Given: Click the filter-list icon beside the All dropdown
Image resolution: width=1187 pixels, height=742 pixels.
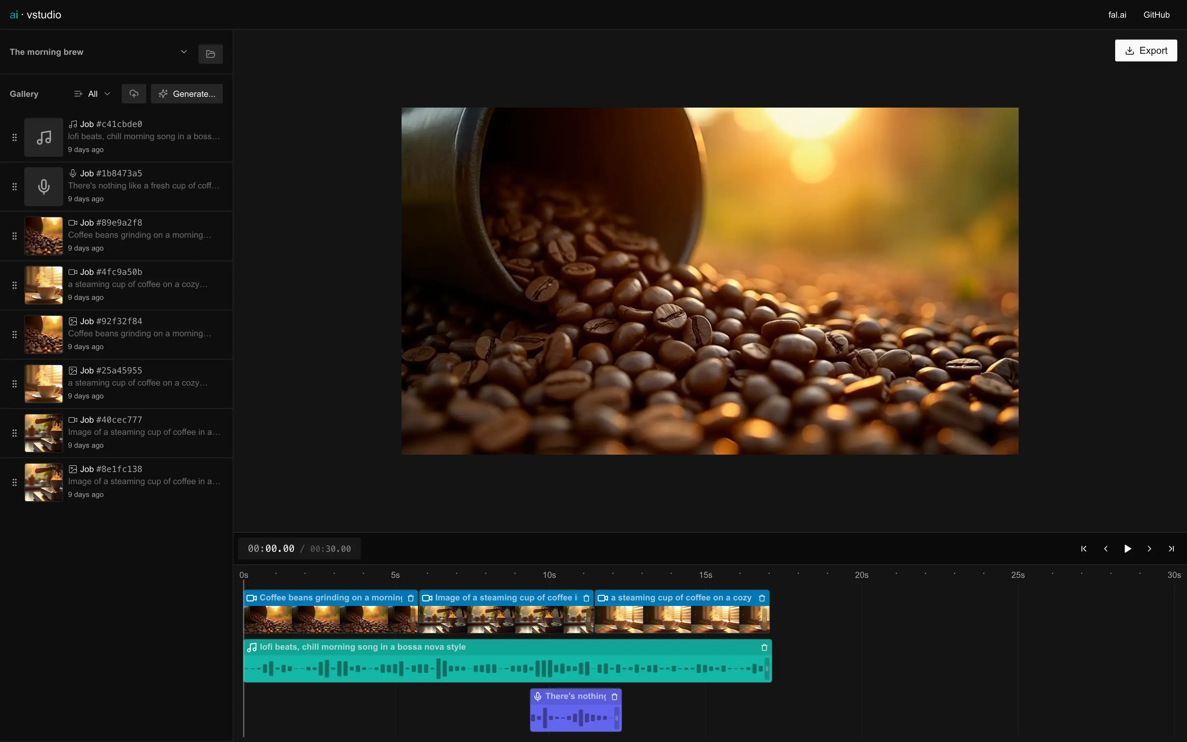Looking at the screenshot, I should [x=77, y=93].
